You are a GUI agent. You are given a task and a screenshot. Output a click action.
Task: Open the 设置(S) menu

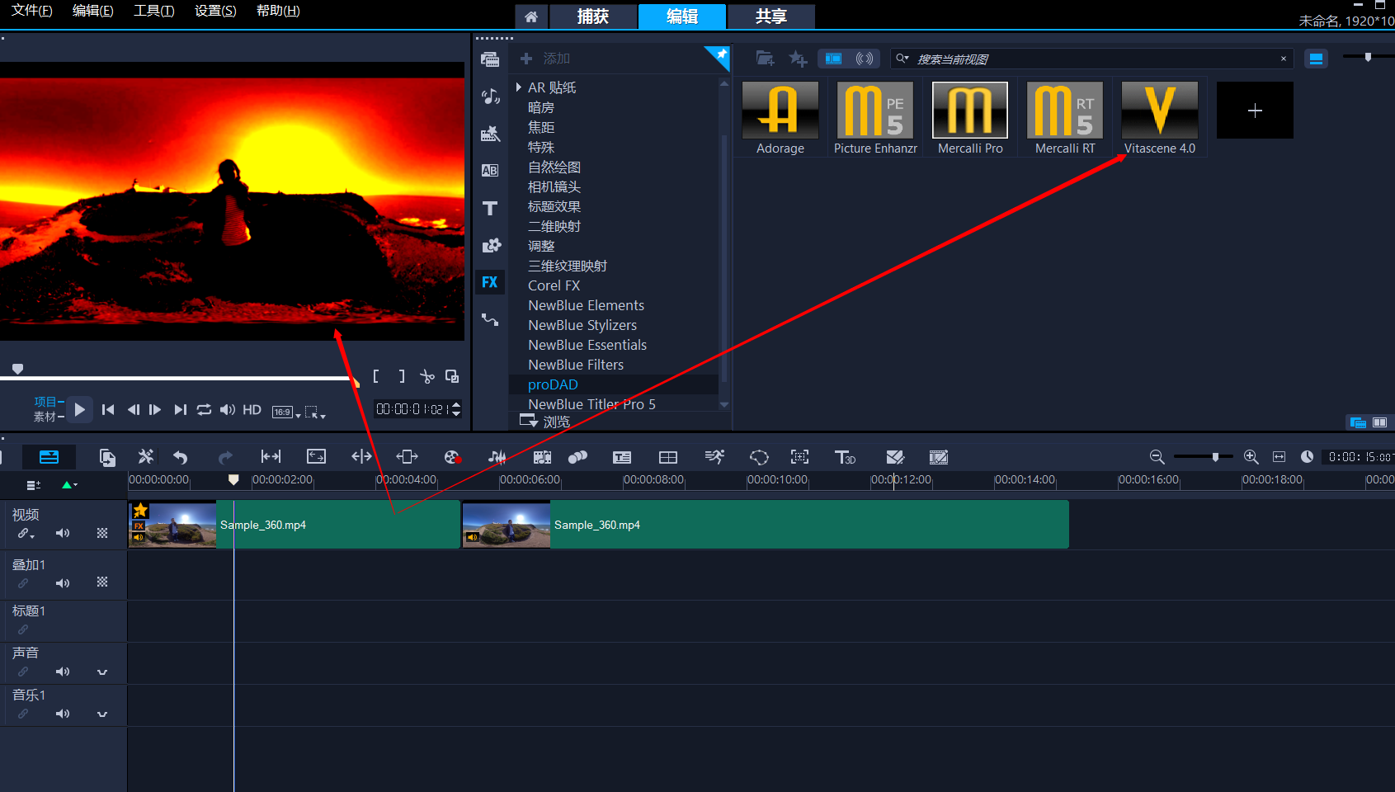215,11
